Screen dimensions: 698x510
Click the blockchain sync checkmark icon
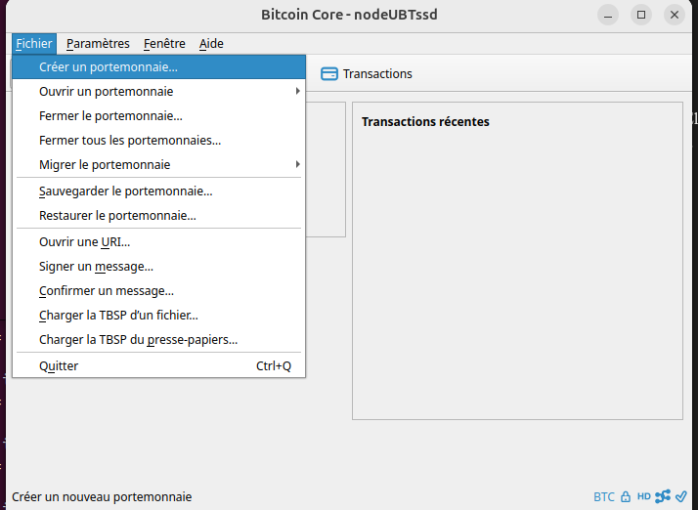tap(681, 496)
